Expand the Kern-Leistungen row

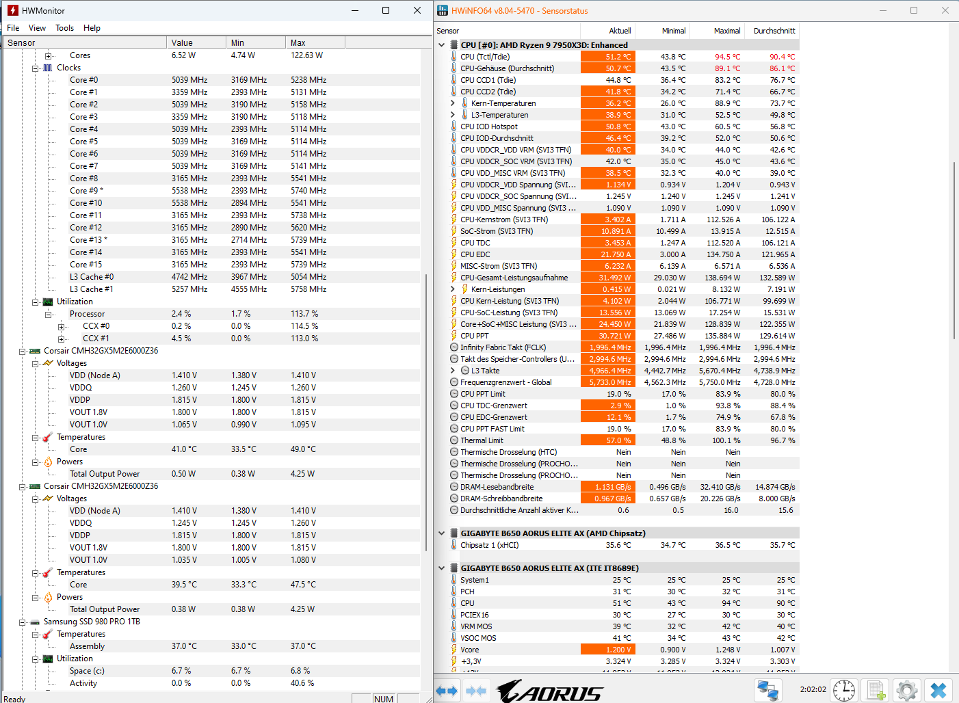coord(453,289)
